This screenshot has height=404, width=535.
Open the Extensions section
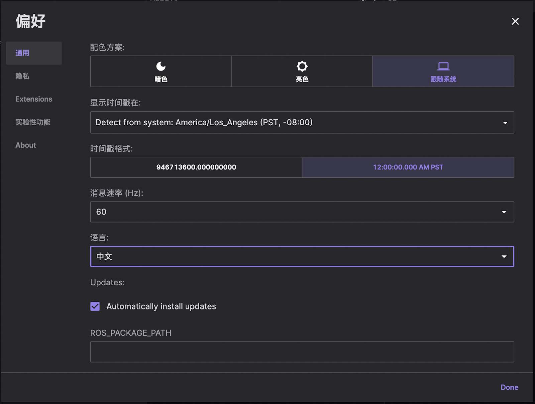[33, 99]
